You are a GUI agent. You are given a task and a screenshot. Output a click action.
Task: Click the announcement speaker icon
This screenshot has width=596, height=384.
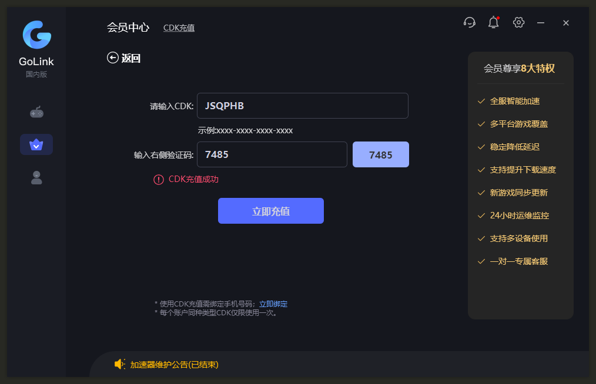(119, 364)
